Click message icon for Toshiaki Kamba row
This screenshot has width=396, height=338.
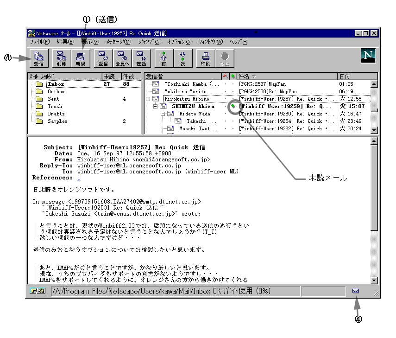coord(156,84)
